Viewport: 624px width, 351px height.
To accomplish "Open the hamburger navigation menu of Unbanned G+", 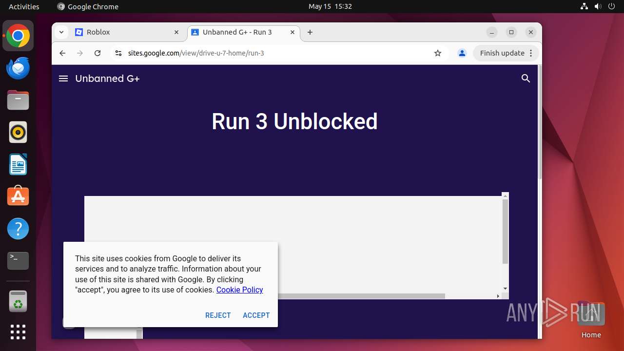I will (63, 78).
